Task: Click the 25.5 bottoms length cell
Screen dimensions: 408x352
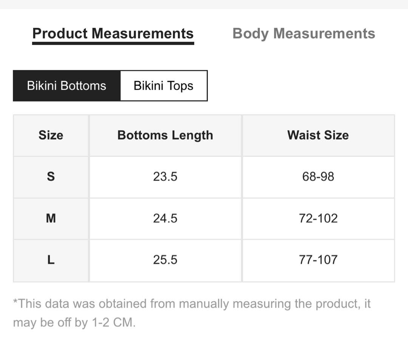Action: pos(165,260)
